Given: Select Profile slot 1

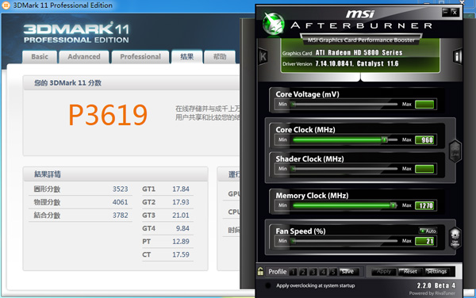Looking at the screenshot, I should (x=293, y=272).
